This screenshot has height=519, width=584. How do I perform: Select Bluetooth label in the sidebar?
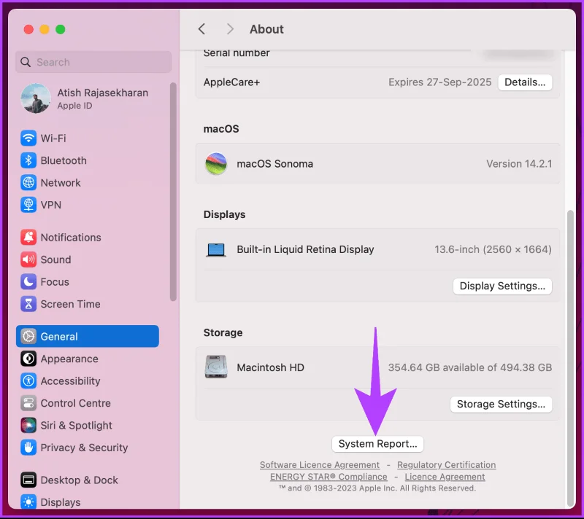point(64,160)
